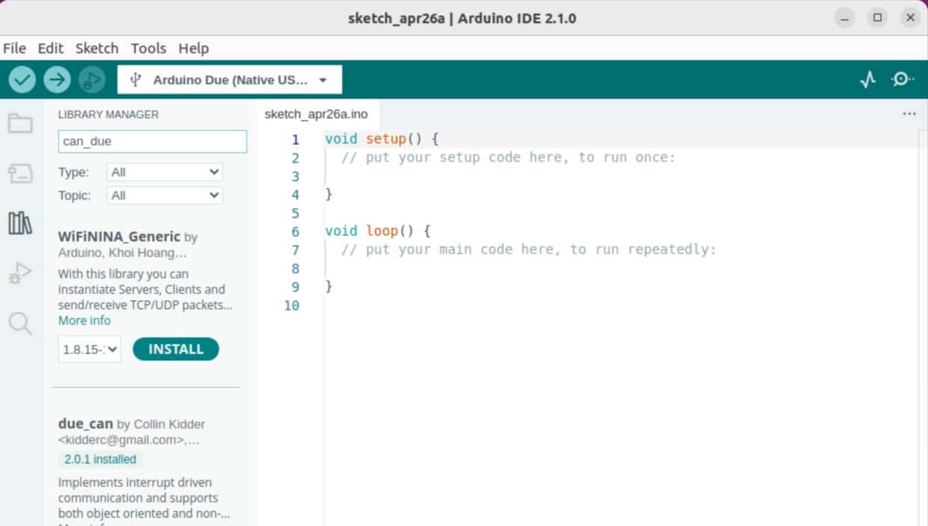Open the WiFiNINA_Generic version dropdown

click(88, 349)
